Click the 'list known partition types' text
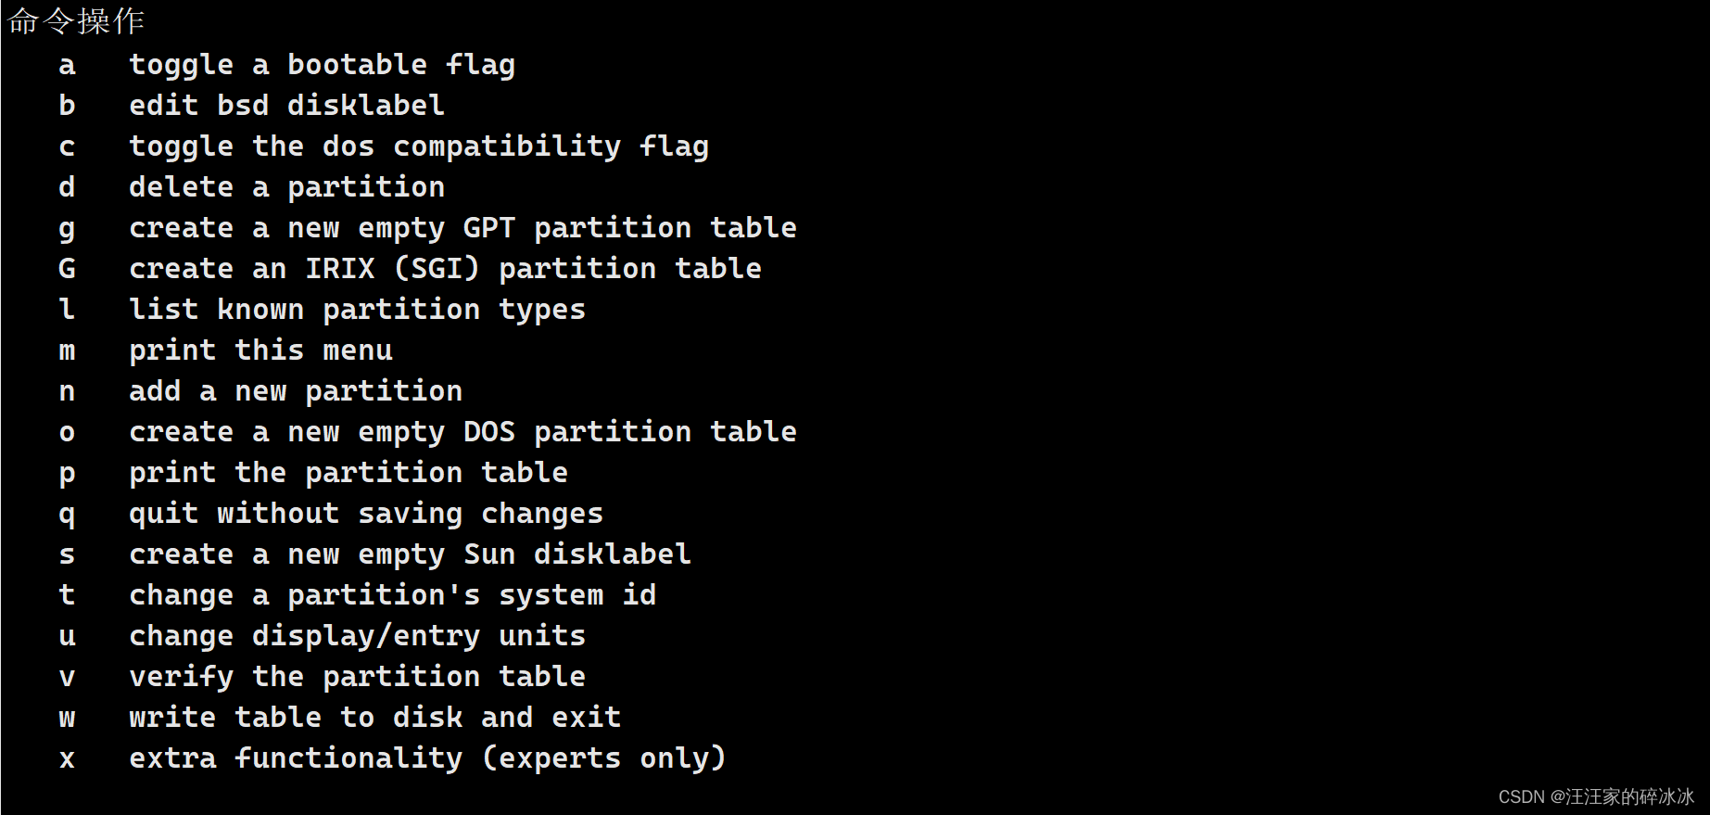Image resolution: width=1710 pixels, height=815 pixels. 357,310
